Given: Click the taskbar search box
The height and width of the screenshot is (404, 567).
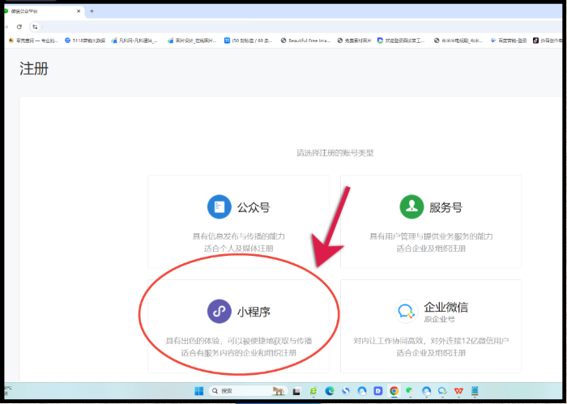Looking at the screenshot, I should pyautogui.click(x=243, y=390).
